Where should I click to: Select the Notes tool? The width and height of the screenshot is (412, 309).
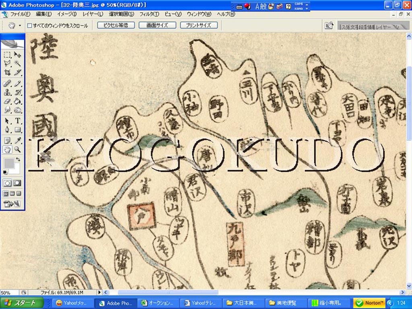pyautogui.click(x=7, y=140)
